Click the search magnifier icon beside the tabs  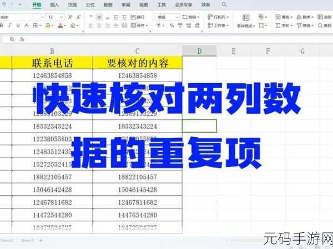(x=224, y=4)
